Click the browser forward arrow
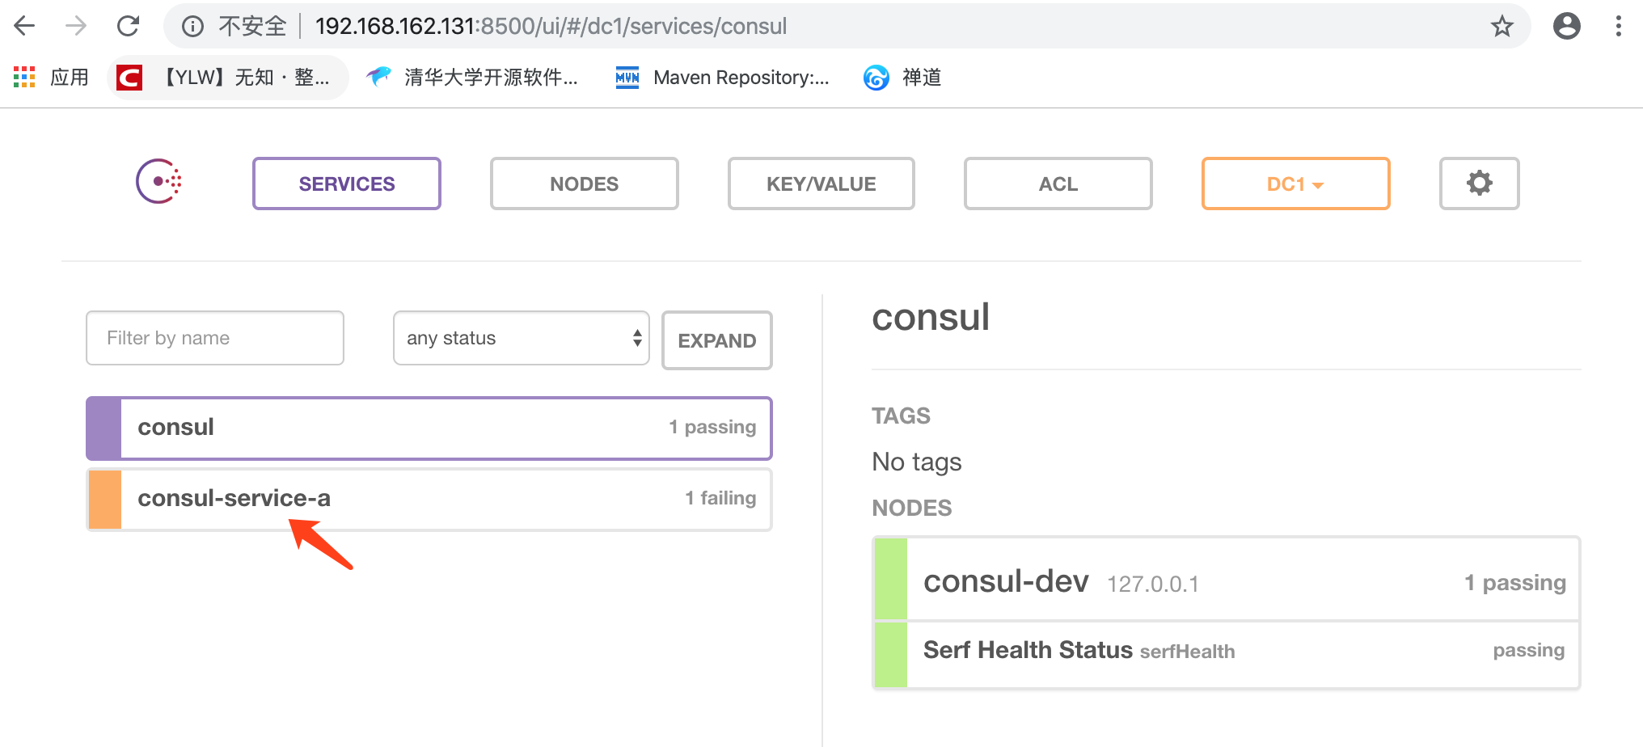1643x747 pixels. click(x=76, y=26)
